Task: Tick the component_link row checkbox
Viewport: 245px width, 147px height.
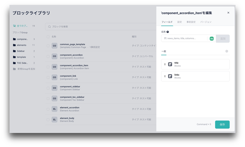Action: (48, 78)
